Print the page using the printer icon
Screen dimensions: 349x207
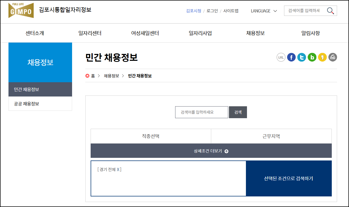click(x=333, y=57)
